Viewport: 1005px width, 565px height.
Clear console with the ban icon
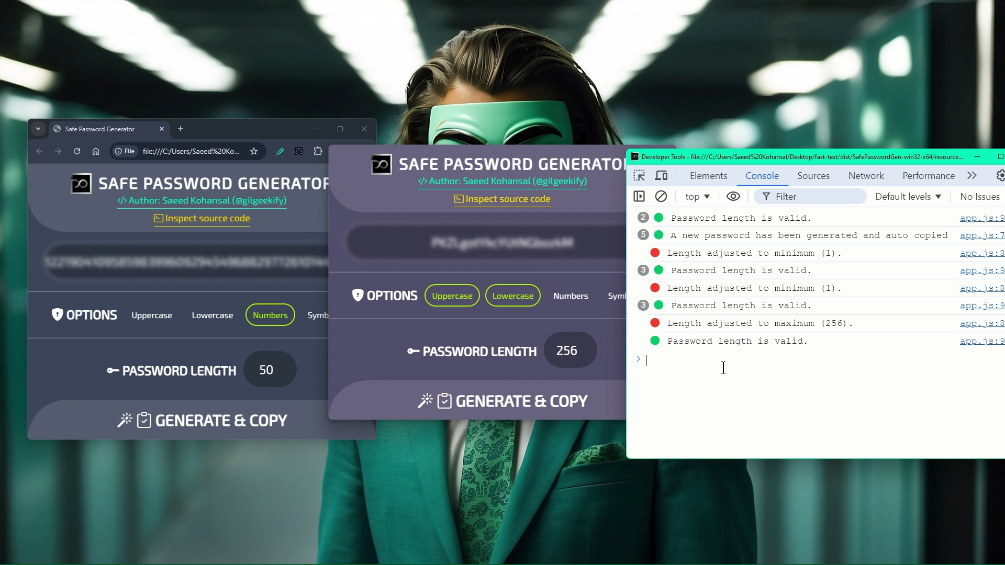[x=661, y=196]
